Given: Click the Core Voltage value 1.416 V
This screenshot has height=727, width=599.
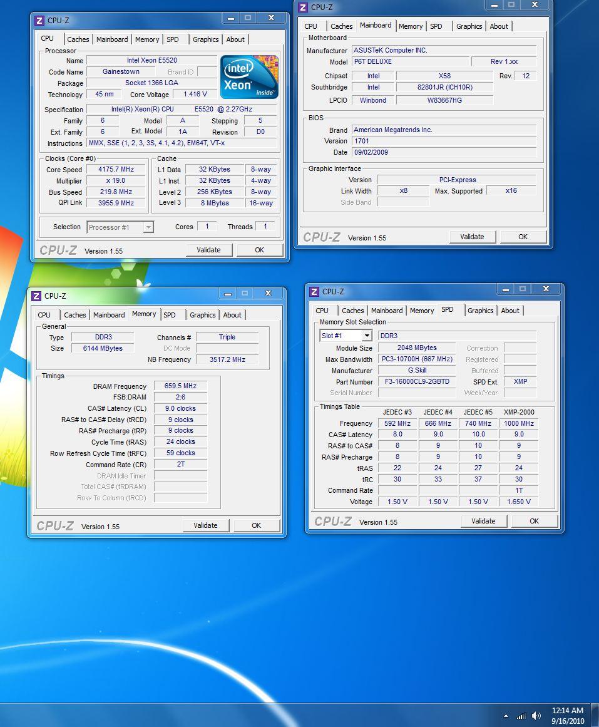Looking at the screenshot, I should (x=195, y=95).
